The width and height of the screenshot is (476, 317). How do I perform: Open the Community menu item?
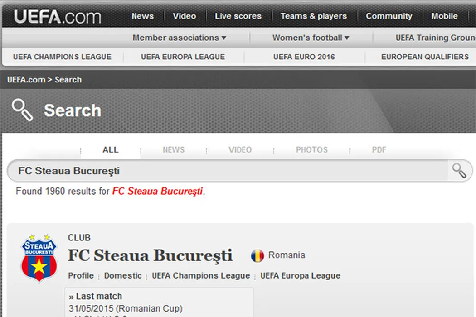click(x=389, y=16)
